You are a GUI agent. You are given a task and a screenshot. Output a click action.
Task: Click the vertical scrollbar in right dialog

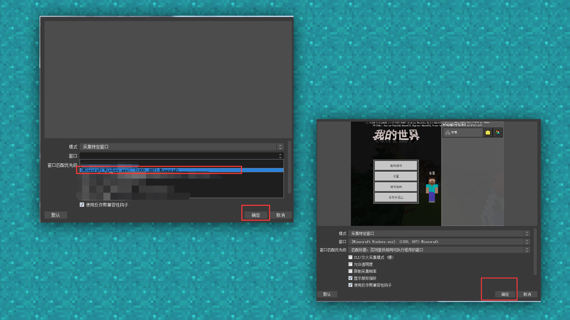point(535,251)
